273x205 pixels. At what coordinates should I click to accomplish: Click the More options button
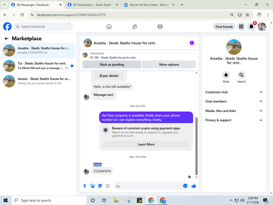pos(169,65)
